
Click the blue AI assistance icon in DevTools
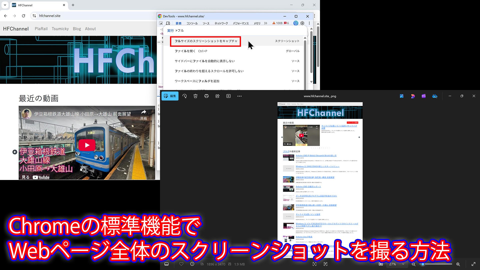tap(296, 23)
